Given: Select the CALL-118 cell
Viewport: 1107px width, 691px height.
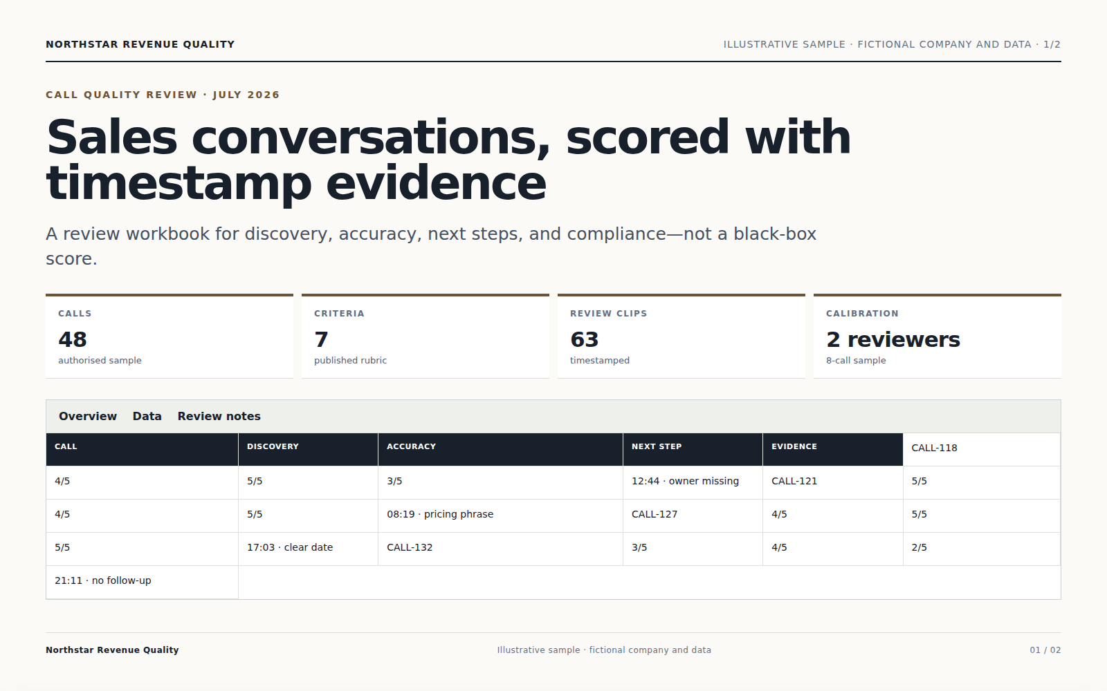Looking at the screenshot, I should 982,449.
